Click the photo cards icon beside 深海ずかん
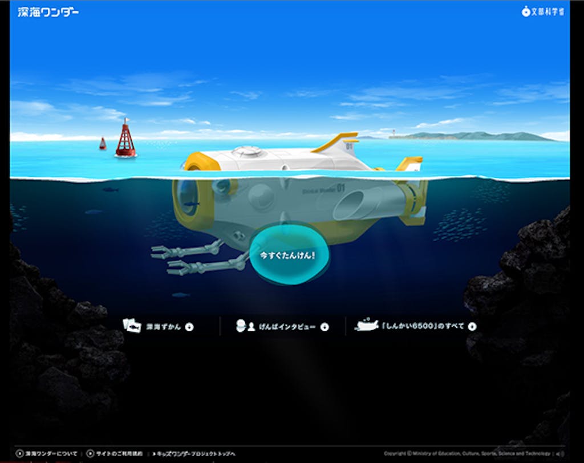This screenshot has width=584, height=463. 132,326
